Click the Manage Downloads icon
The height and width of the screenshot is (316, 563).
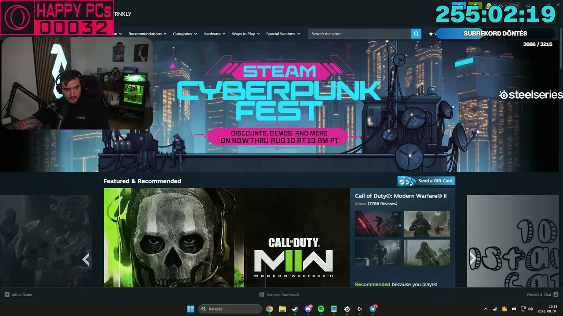click(262, 294)
